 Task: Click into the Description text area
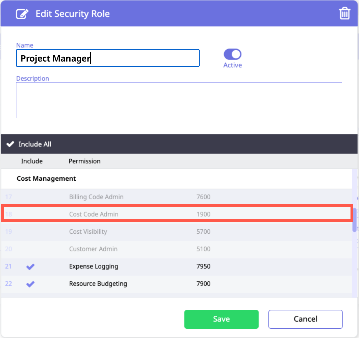[179, 100]
